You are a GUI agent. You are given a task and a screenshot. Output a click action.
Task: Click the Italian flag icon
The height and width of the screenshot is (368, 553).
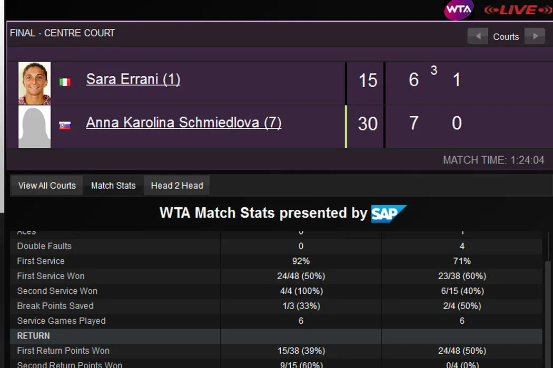pos(65,82)
